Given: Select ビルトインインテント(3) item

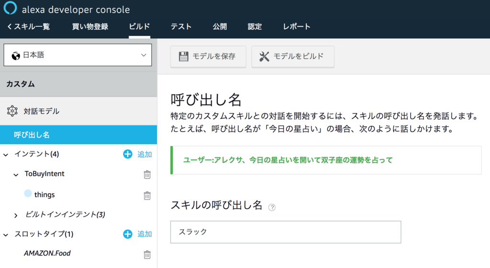Looking at the screenshot, I should click(65, 214).
